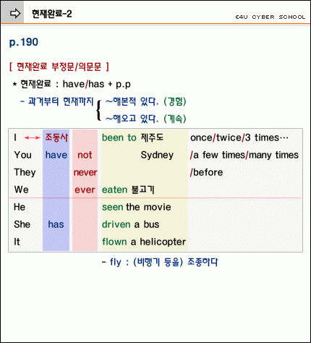
Task: Click 'flown a helicopter' phrase
Action: 144,242
